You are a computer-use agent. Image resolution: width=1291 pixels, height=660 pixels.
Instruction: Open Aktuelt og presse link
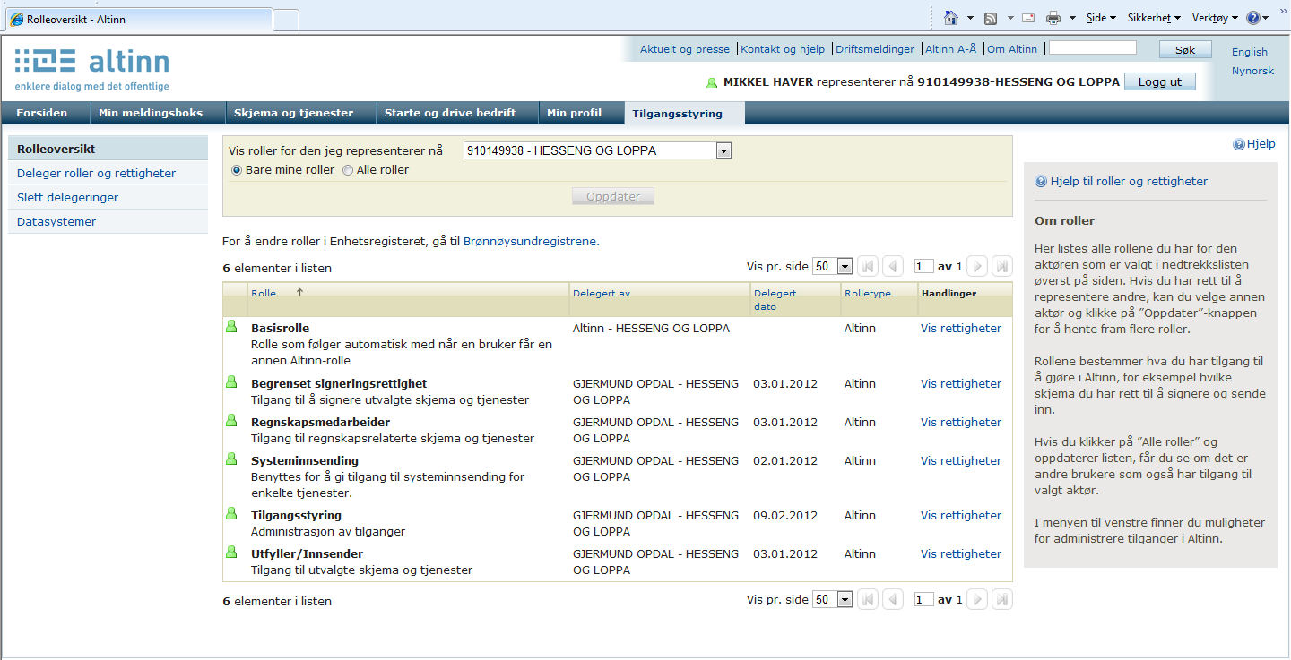(685, 49)
